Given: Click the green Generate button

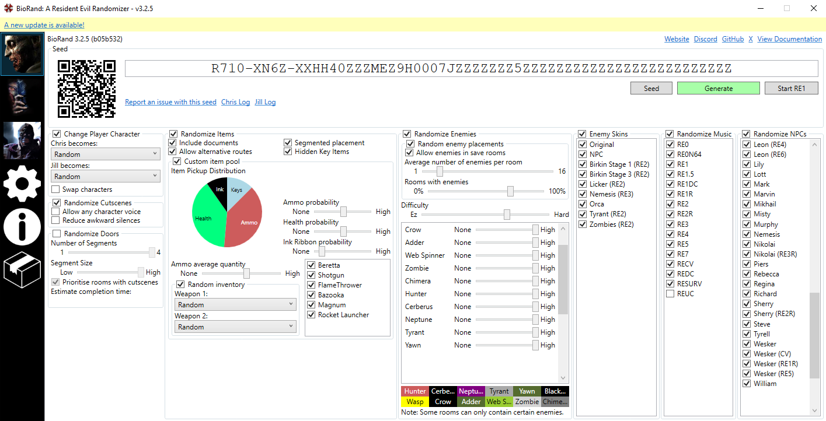Looking at the screenshot, I should click(719, 88).
